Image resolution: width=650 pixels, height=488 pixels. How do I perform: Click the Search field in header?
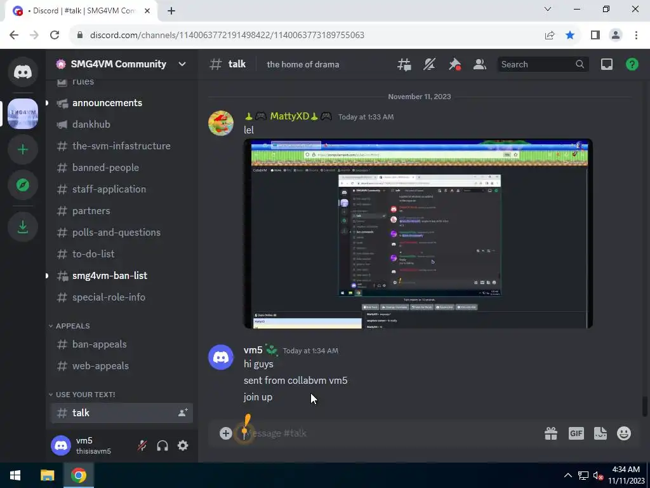(x=543, y=64)
